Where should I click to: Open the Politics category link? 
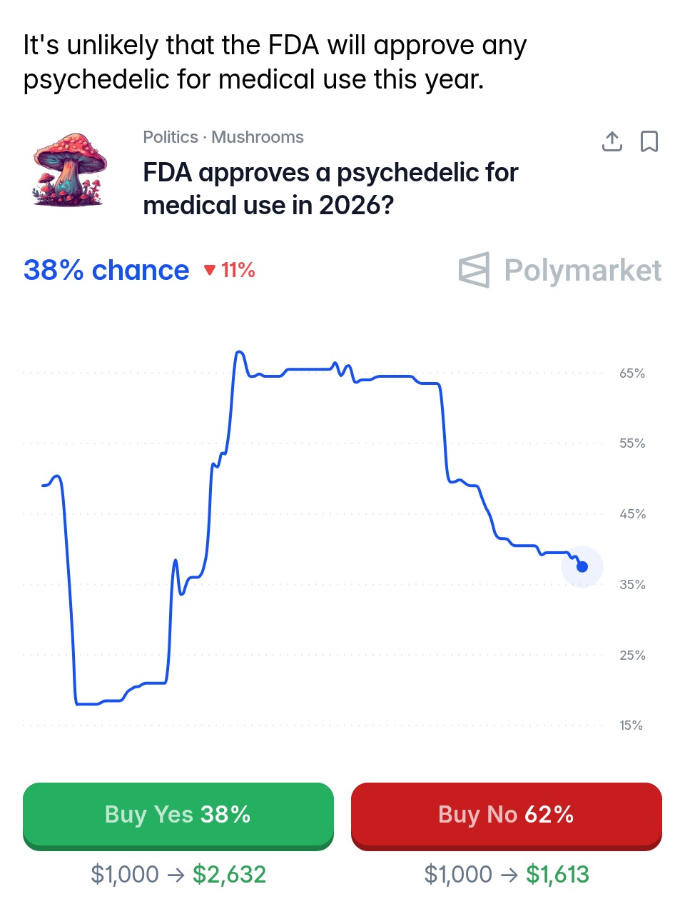(170, 137)
